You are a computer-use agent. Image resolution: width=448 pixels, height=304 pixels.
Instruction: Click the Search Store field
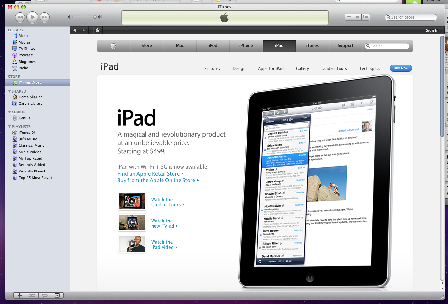tap(411, 17)
